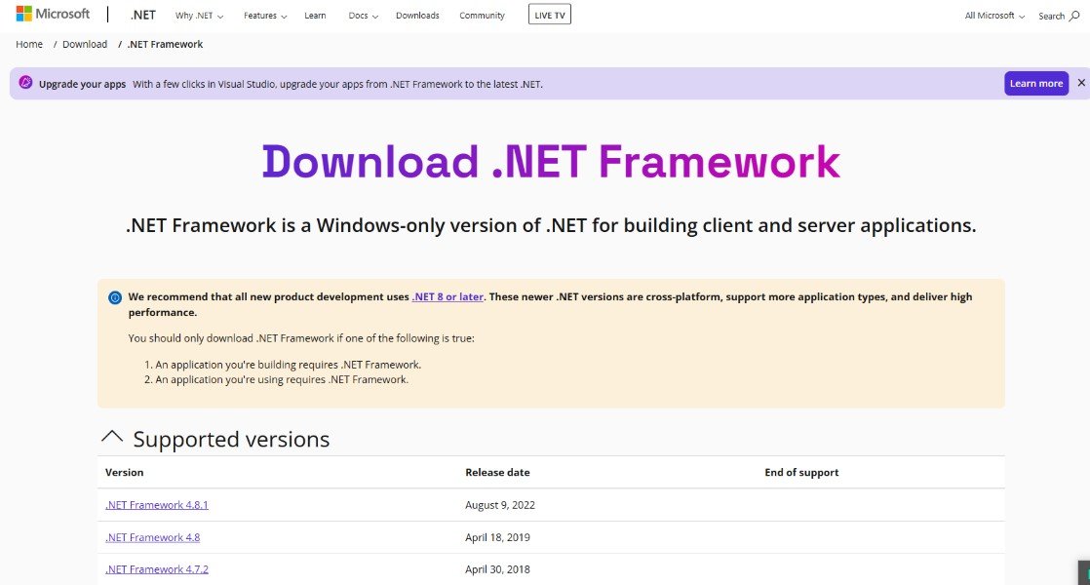This screenshot has width=1090, height=585.
Task: Open the Why .NET dropdown
Action: pyautogui.click(x=199, y=16)
